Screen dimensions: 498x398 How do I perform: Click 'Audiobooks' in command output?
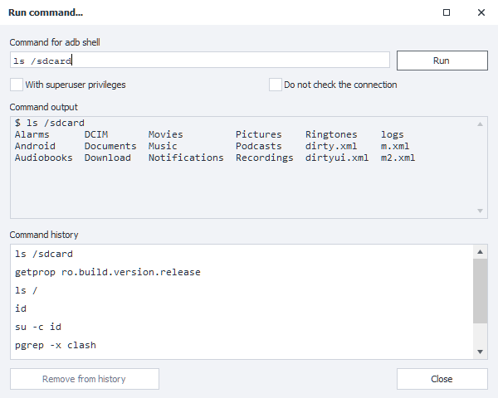44,158
